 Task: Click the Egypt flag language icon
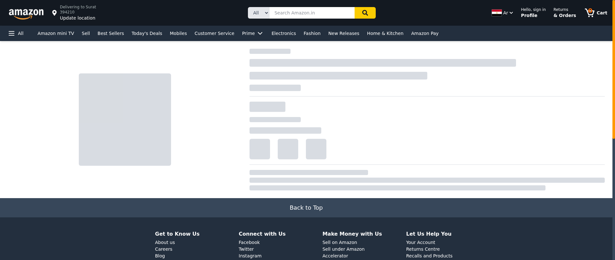(496, 13)
